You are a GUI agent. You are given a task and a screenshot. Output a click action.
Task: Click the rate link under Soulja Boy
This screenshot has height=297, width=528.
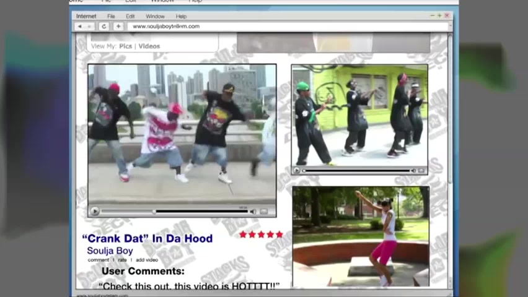tap(122, 260)
